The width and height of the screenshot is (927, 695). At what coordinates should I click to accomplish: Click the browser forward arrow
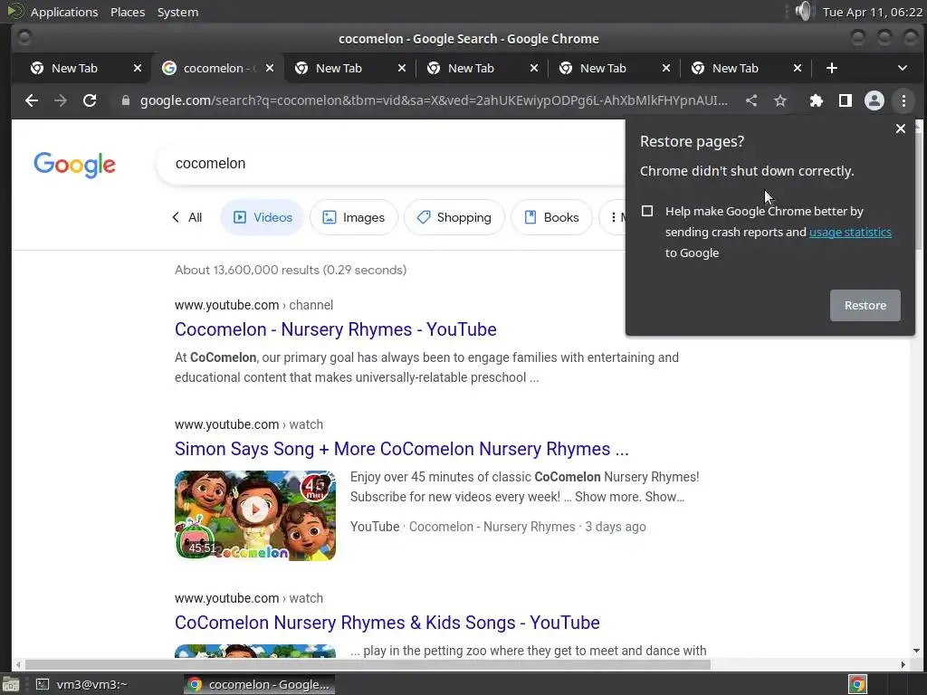click(x=61, y=100)
